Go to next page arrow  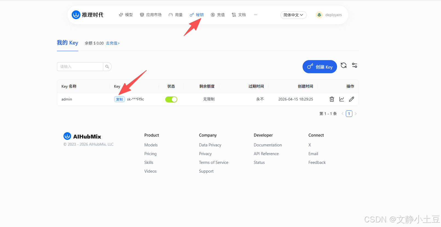click(x=356, y=114)
